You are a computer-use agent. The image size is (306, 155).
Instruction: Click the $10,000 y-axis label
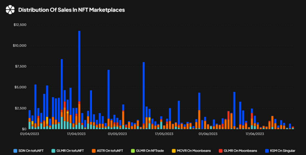[x=19, y=46]
